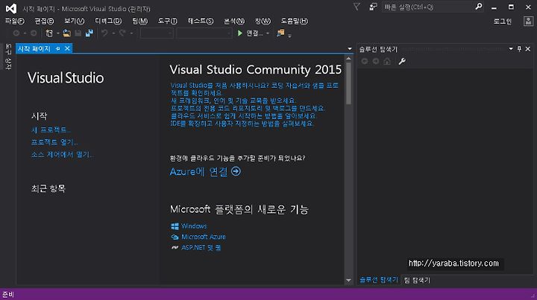
Task: Click the navigate backward toolbar icon
Action: coord(16,33)
